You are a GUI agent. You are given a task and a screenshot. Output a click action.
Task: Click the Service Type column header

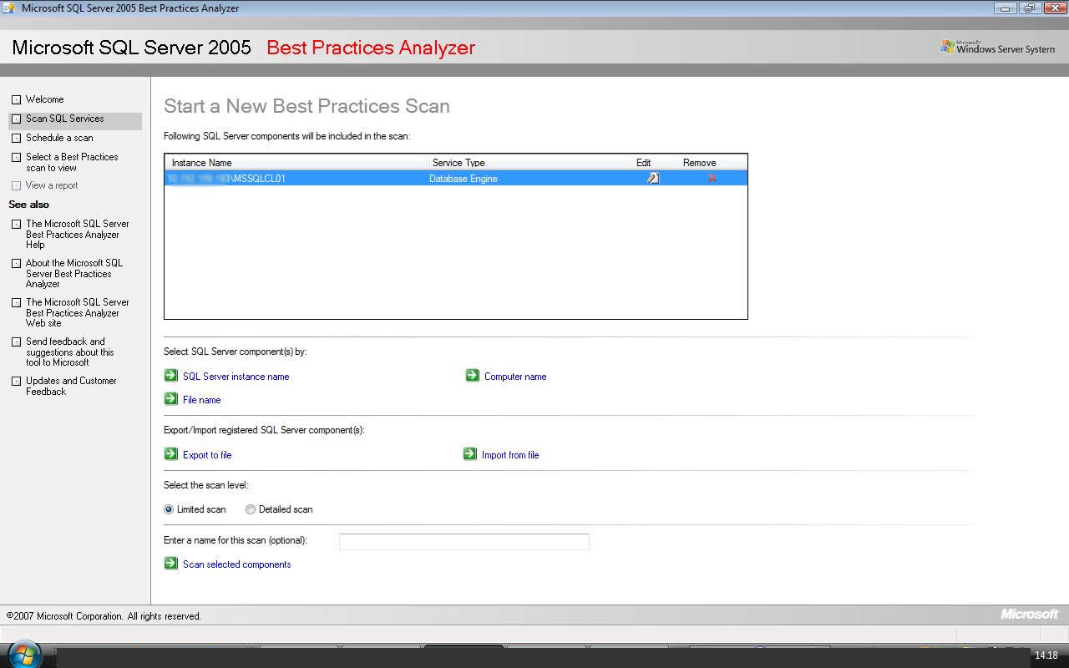pyautogui.click(x=459, y=163)
